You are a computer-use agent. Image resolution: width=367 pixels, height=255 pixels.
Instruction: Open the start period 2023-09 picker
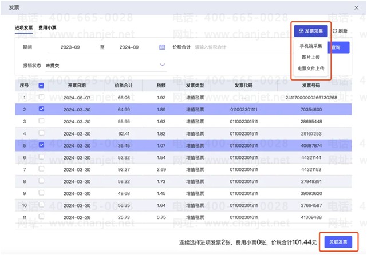pyautogui.click(x=70, y=47)
